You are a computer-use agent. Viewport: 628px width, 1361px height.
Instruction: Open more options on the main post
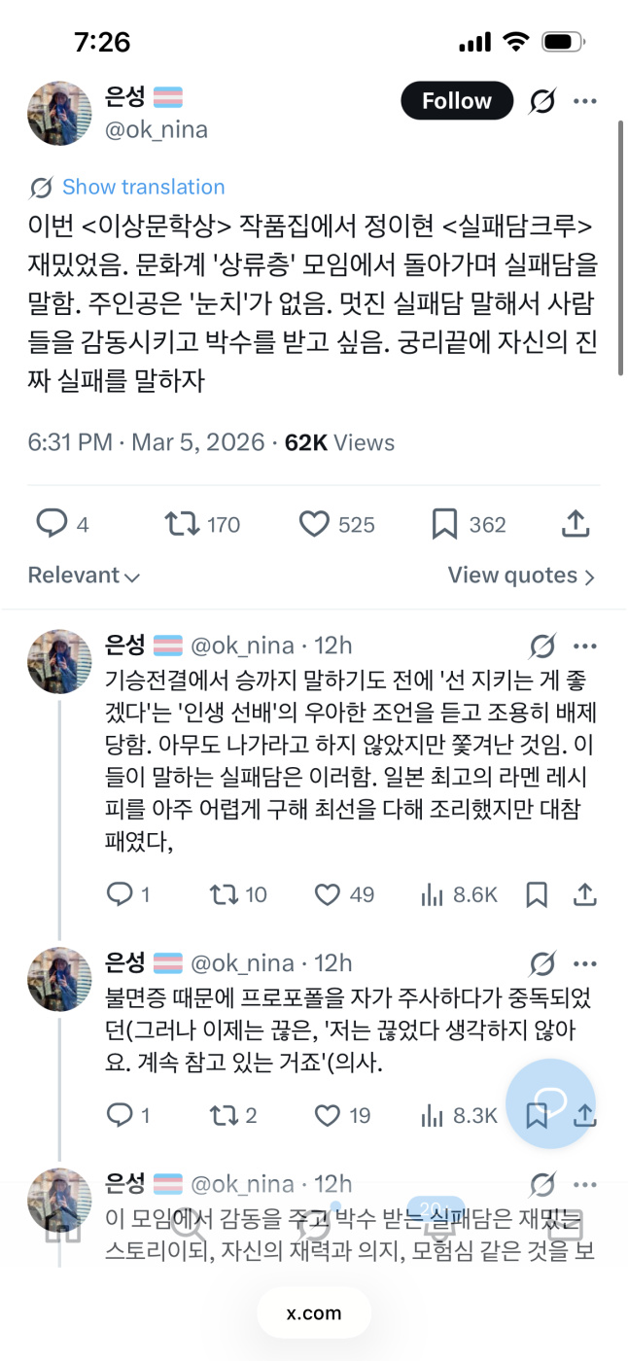(x=584, y=101)
